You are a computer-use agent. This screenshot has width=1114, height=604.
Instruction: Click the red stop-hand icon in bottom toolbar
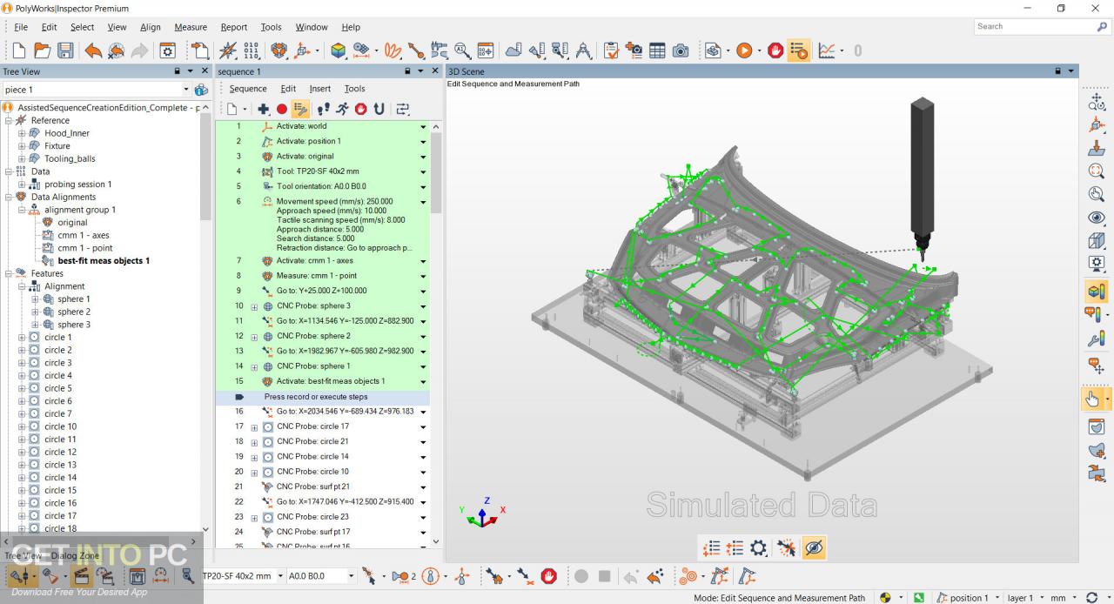click(x=548, y=576)
